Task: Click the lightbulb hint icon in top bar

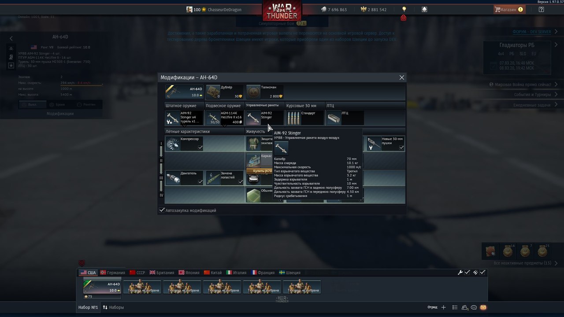Action: pos(404,9)
